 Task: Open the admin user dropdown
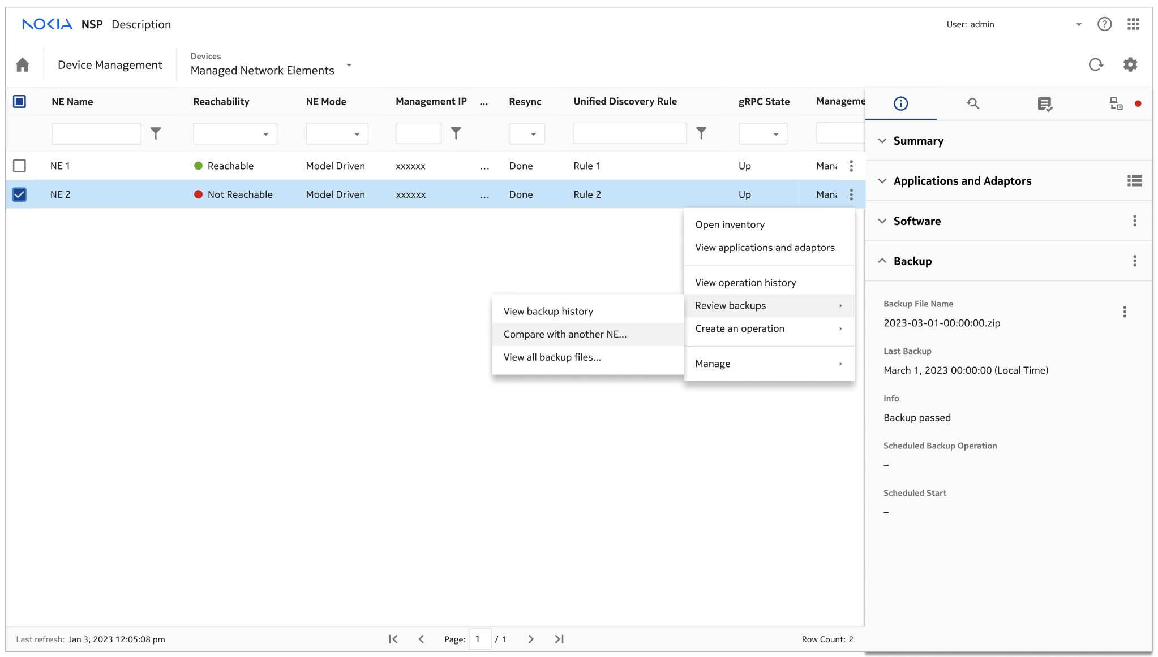(x=1079, y=25)
